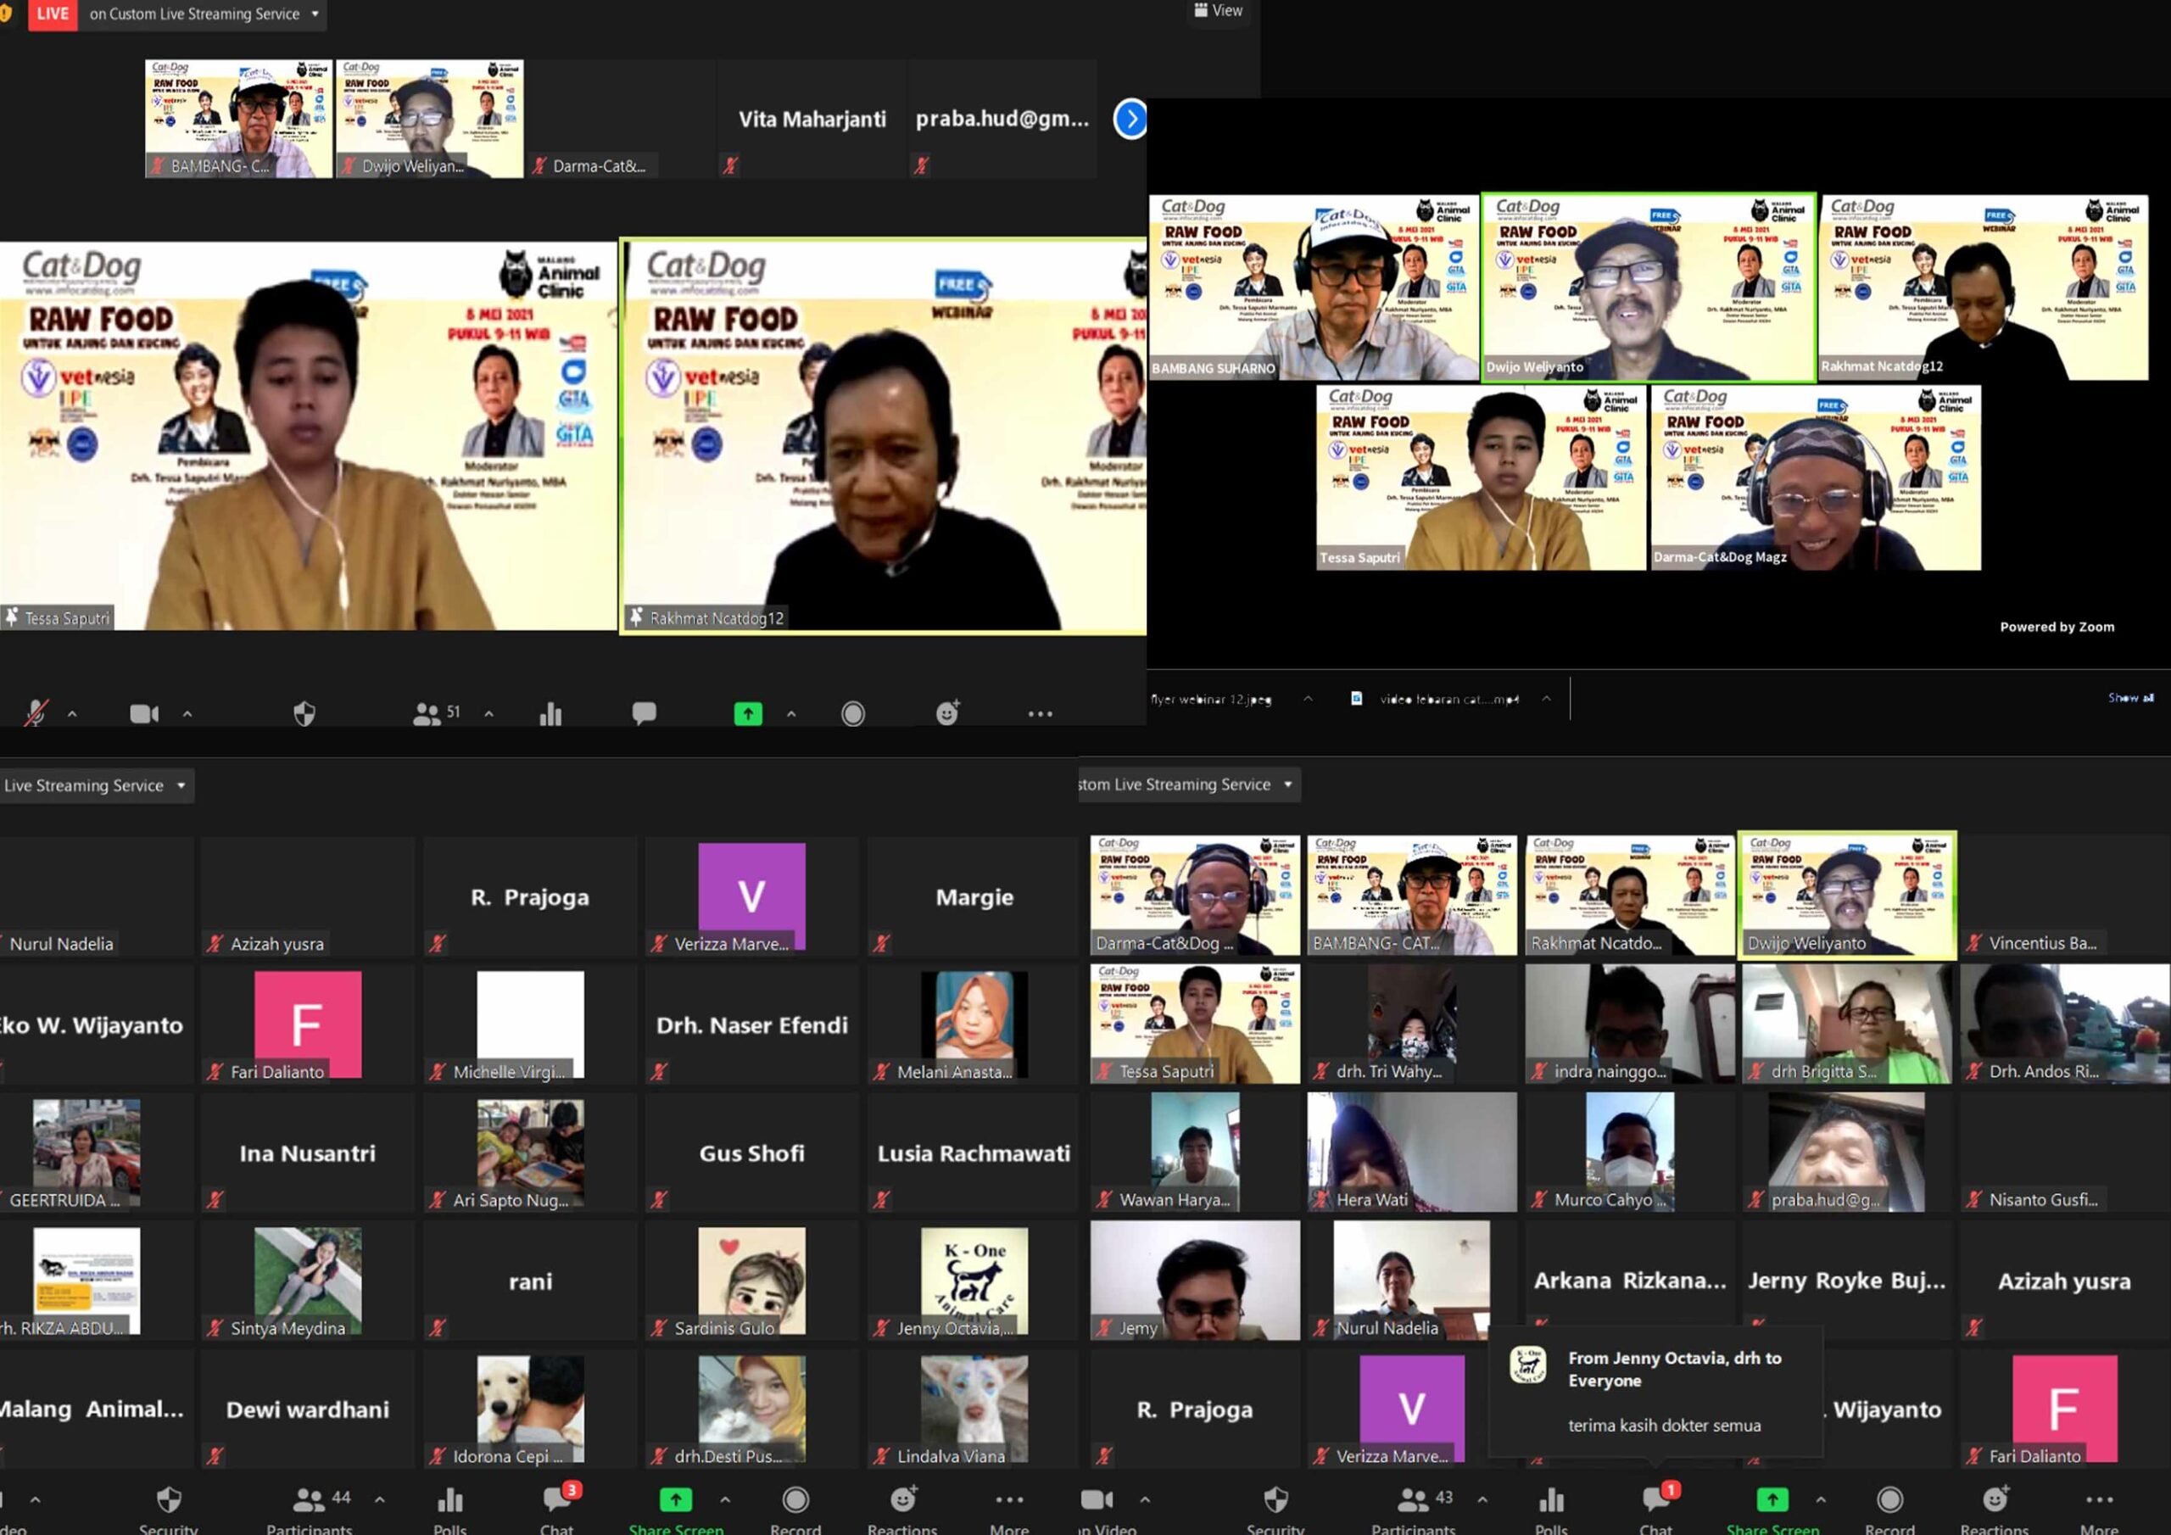The image size is (2171, 1535).
Task: Open the 'flyer webinar 12.jpeg' download
Action: [x=1211, y=699]
